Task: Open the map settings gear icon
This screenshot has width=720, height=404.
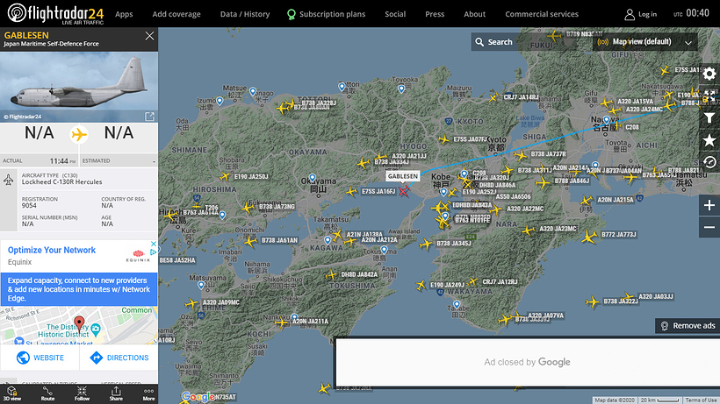Action: (x=709, y=74)
